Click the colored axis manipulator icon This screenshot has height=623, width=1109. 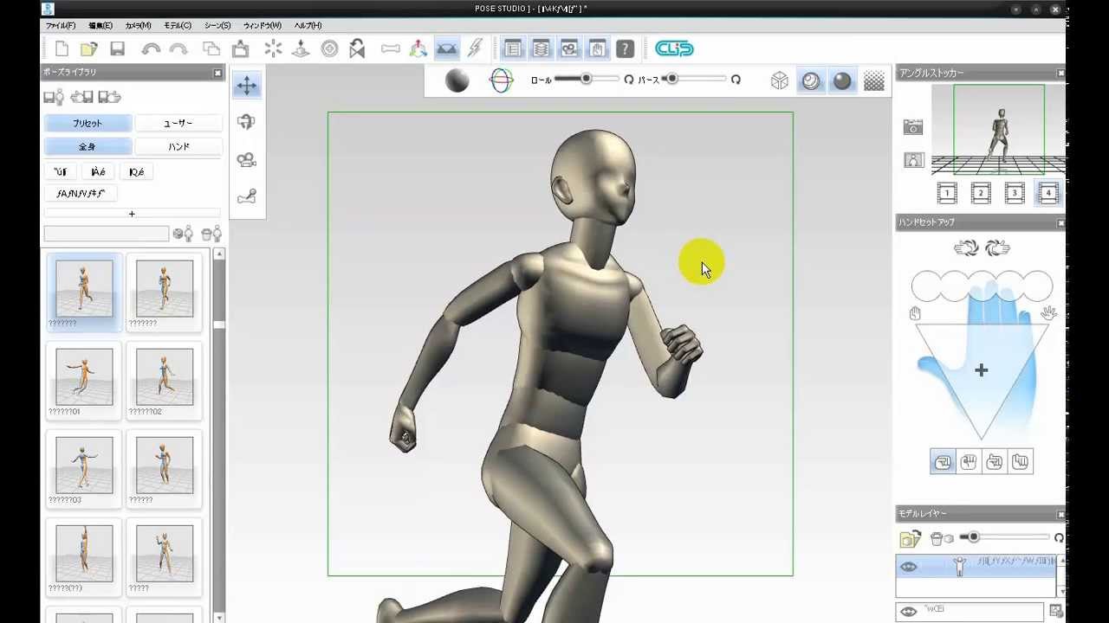(418, 49)
